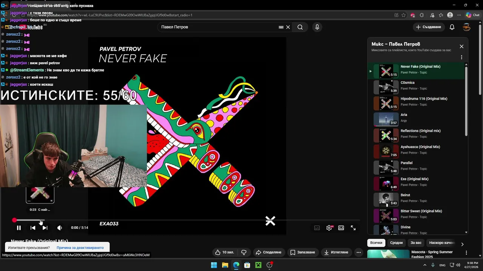Select the За вас filter chip
483x271 pixels.
416,243
